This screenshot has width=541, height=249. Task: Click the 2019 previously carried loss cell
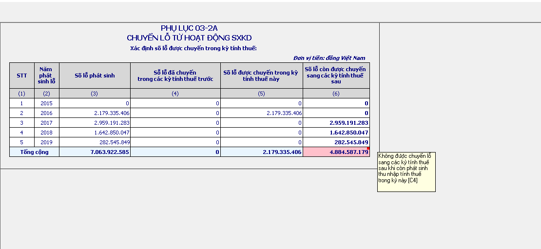click(175, 142)
